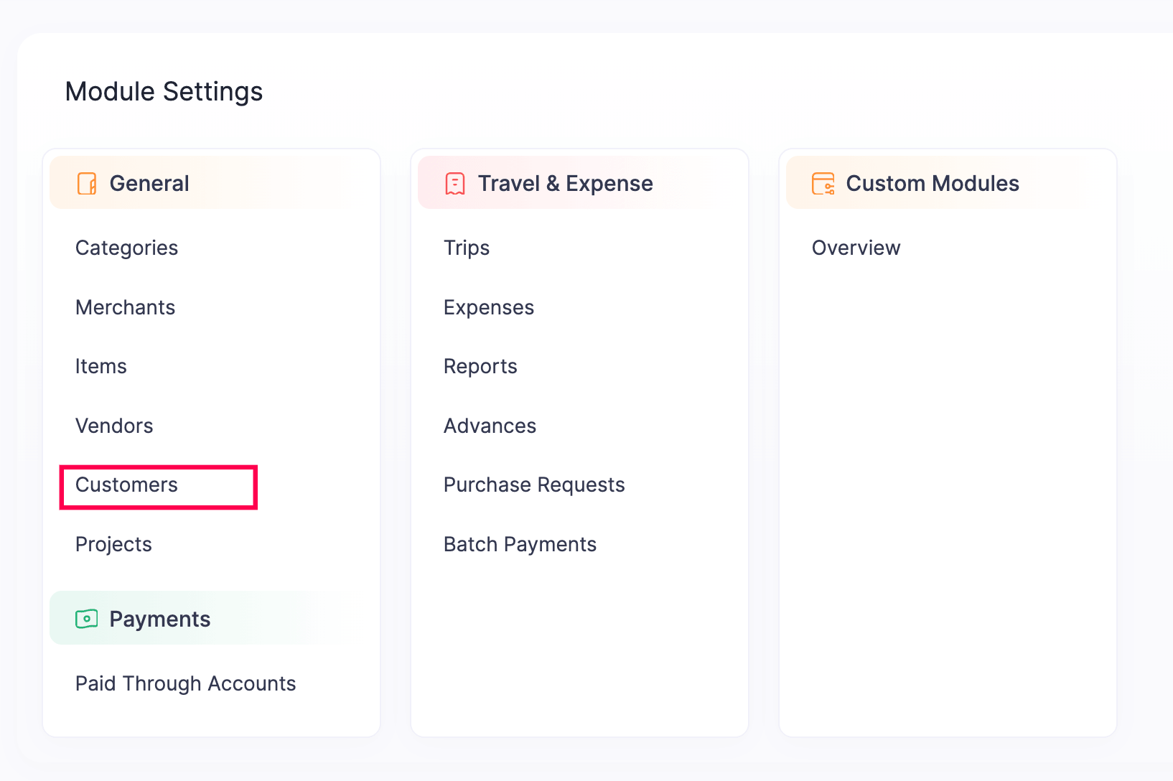
Task: Open the Categories settings
Action: coord(126,248)
